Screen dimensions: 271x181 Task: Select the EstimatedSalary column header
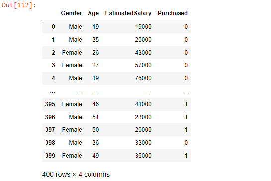128,13
